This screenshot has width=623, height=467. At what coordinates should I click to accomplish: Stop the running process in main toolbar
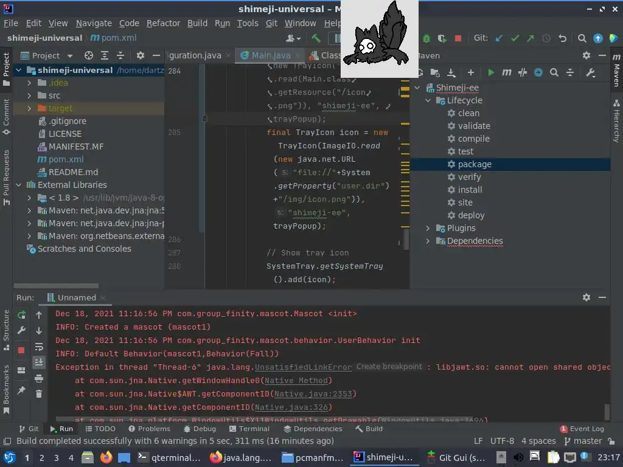click(x=458, y=38)
